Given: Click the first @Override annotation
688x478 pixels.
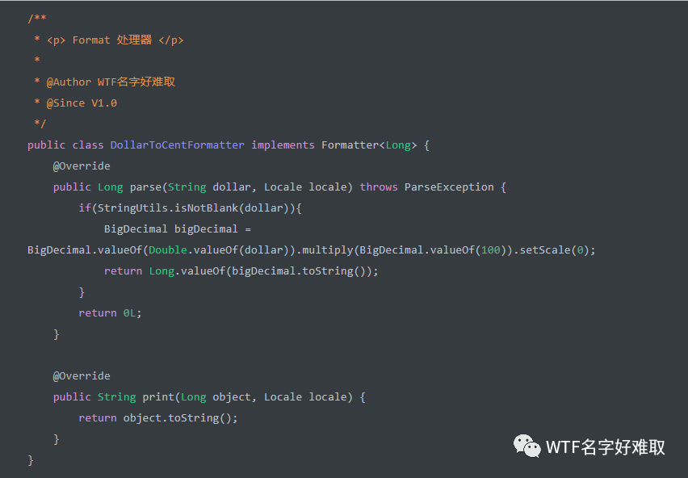Looking at the screenshot, I should coord(82,166).
